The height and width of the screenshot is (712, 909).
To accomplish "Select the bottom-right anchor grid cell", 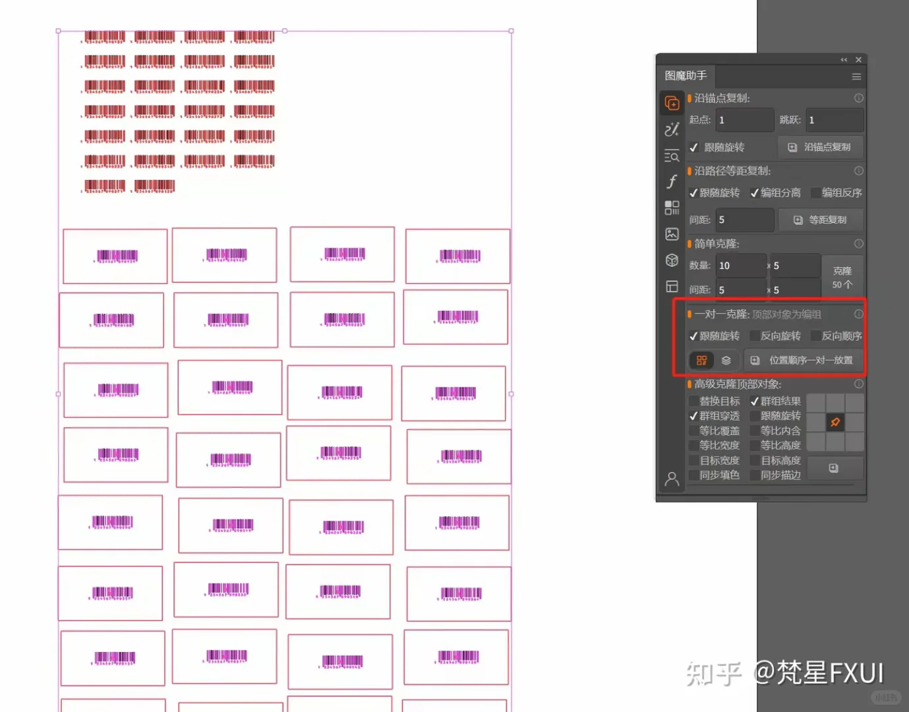I will [854, 441].
